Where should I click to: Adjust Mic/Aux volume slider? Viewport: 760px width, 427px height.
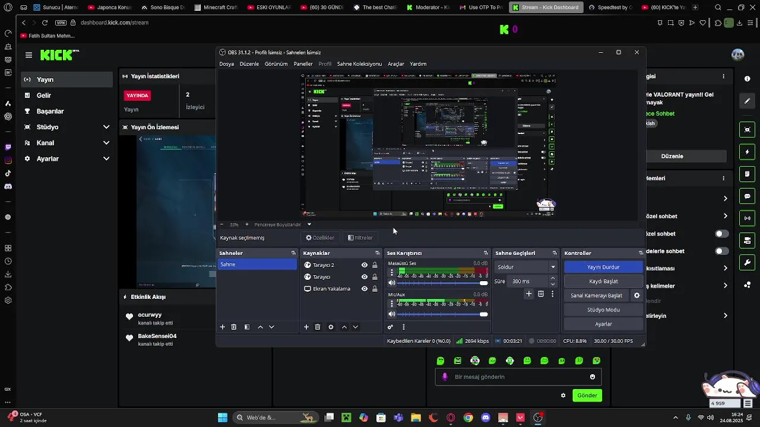[442, 314]
